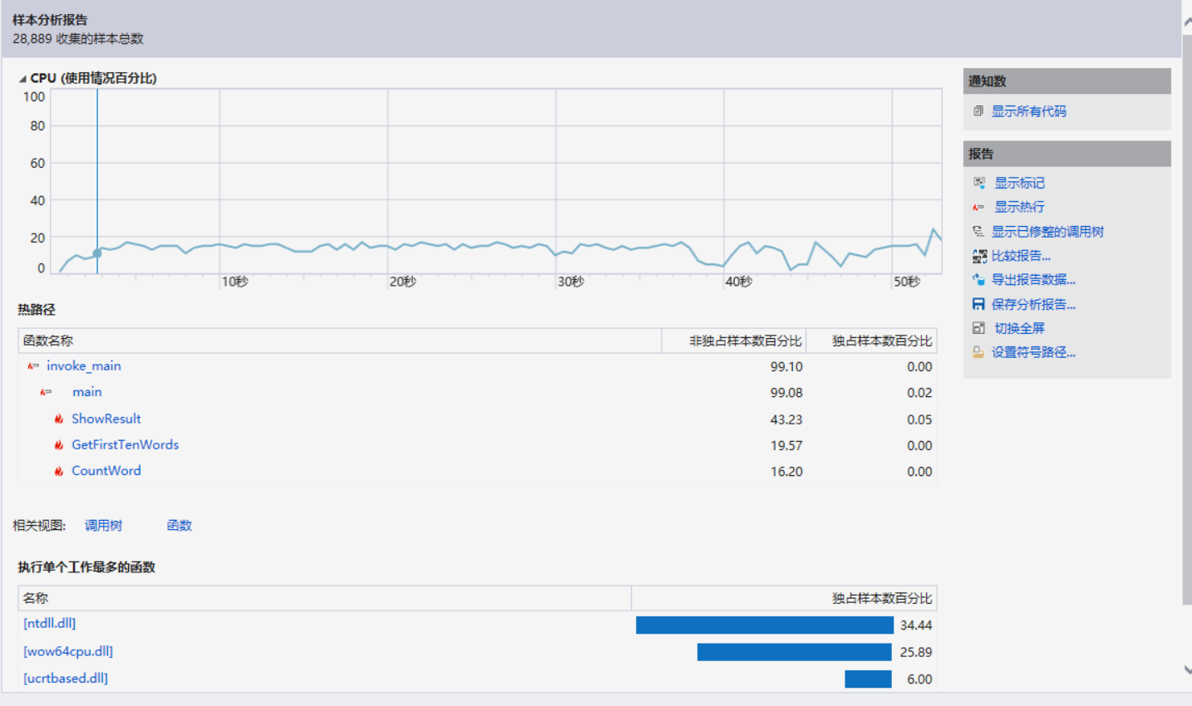Click the 19.57 value for GetFirstTenWords
The image size is (1192, 706).
coord(786,445)
